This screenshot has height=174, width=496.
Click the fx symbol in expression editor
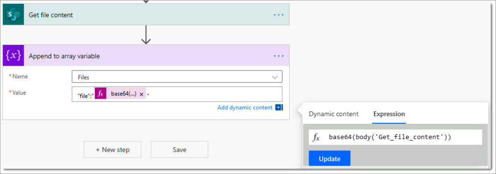coord(316,137)
